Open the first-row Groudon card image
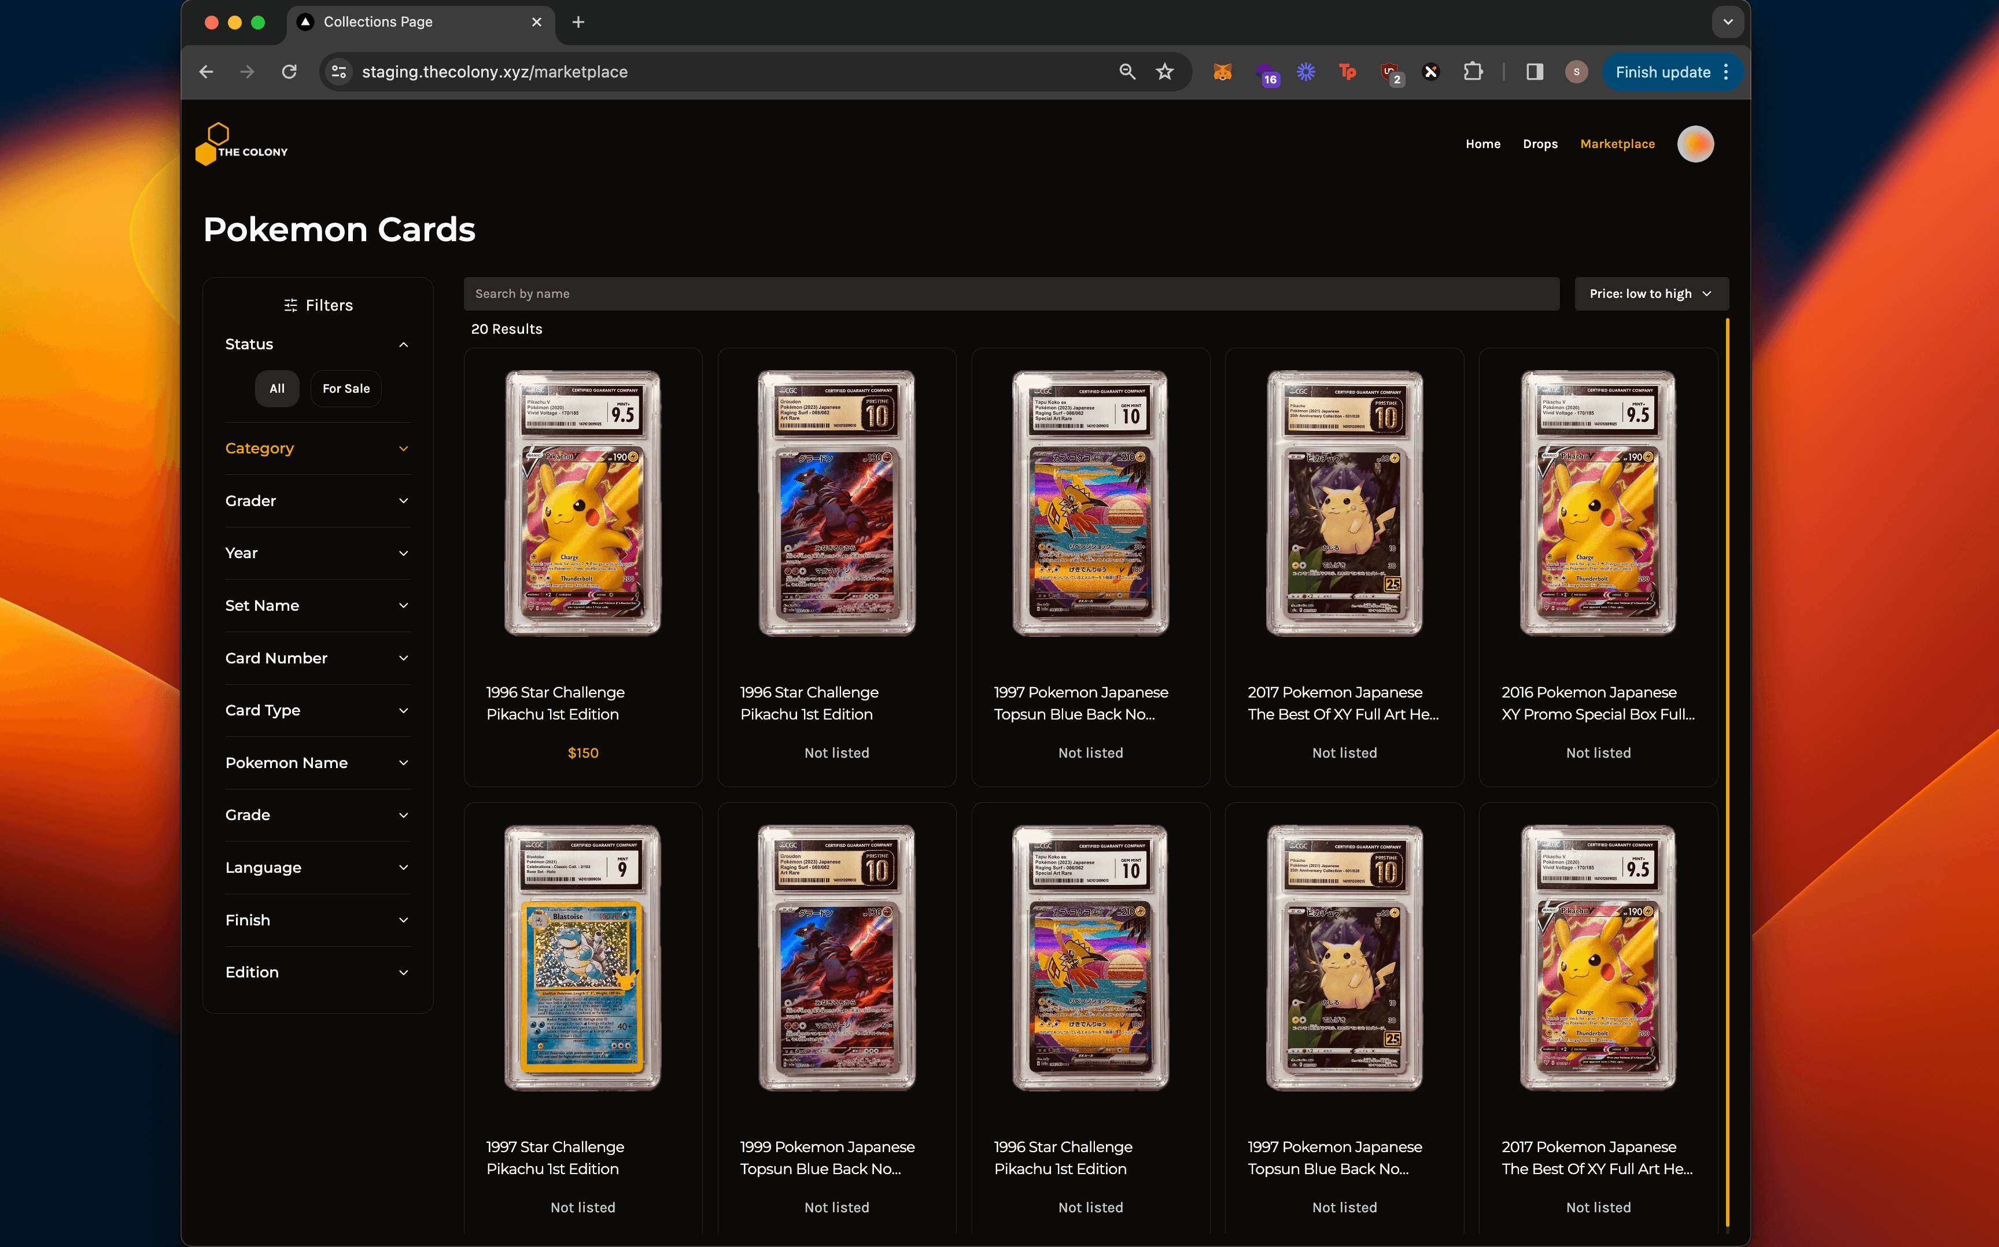1999x1247 pixels. tap(837, 503)
